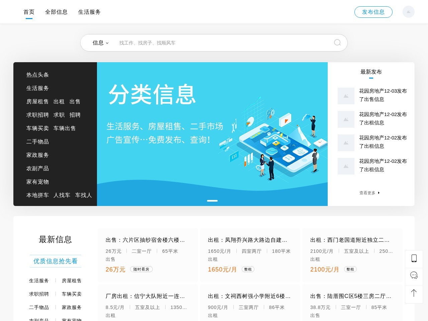
Task: Select 招聘 in the sidebar menu
Action: pyautogui.click(x=75, y=115)
